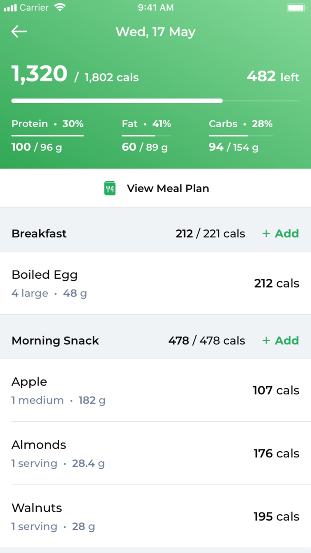This screenshot has width=311, height=553.
Task: Open View Meal Plan
Action: 167,188
